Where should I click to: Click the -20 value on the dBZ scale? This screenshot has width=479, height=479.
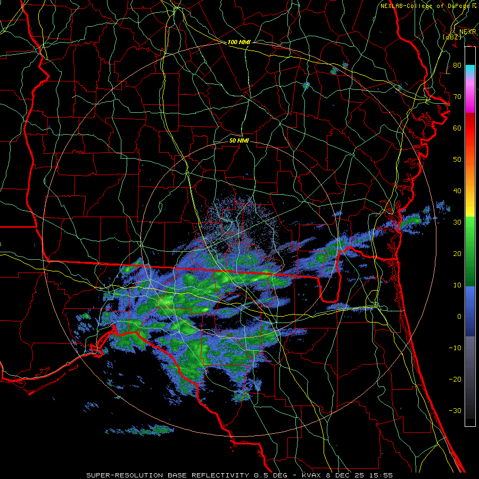click(455, 379)
